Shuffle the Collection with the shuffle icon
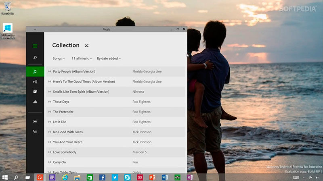This screenshot has width=323, height=181. click(86, 46)
